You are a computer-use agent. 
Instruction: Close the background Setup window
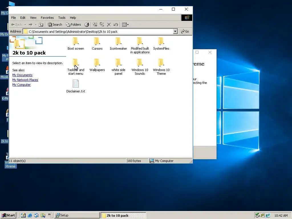pyautogui.click(x=210, y=52)
